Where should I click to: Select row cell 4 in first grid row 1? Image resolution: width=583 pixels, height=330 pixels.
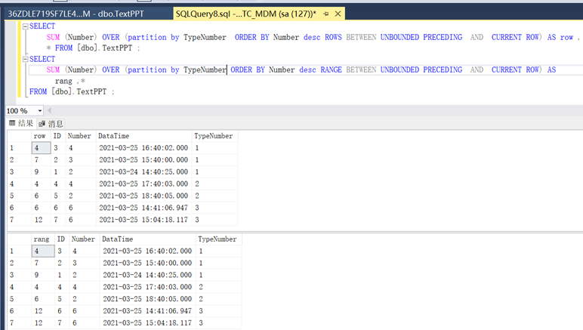click(41, 148)
